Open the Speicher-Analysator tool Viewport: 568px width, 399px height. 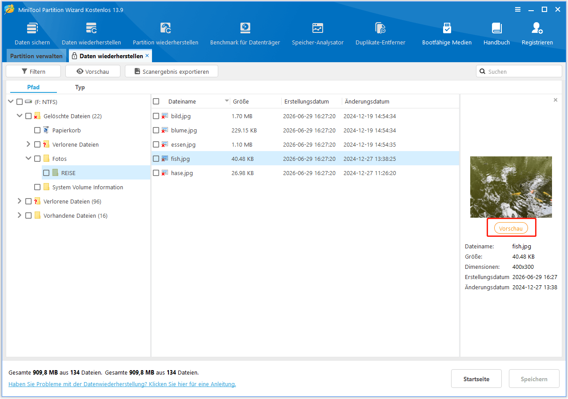(317, 34)
